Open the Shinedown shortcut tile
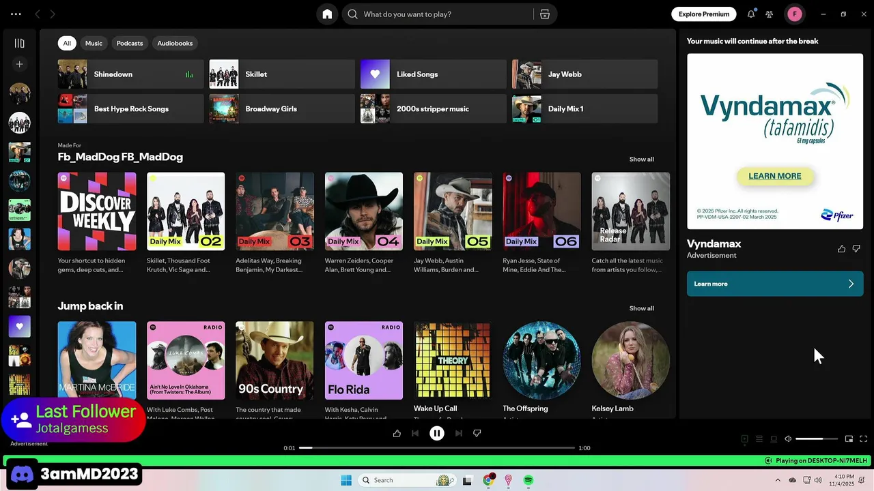This screenshot has height=491, width=874. click(x=131, y=74)
